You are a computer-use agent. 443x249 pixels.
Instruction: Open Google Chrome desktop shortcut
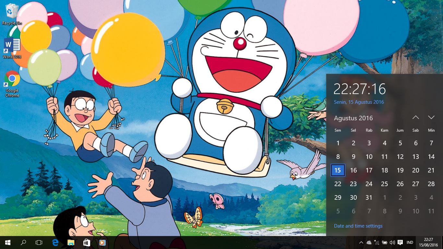[x=12, y=84]
